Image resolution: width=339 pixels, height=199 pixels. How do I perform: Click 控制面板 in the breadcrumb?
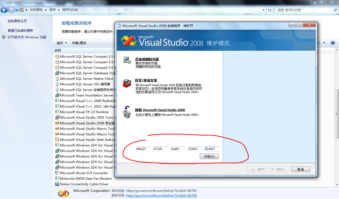[x=36, y=10]
